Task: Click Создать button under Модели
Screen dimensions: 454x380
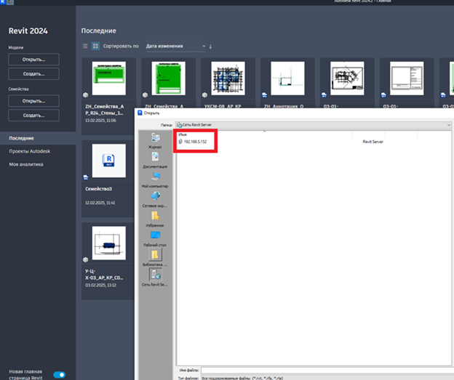Action: point(34,73)
